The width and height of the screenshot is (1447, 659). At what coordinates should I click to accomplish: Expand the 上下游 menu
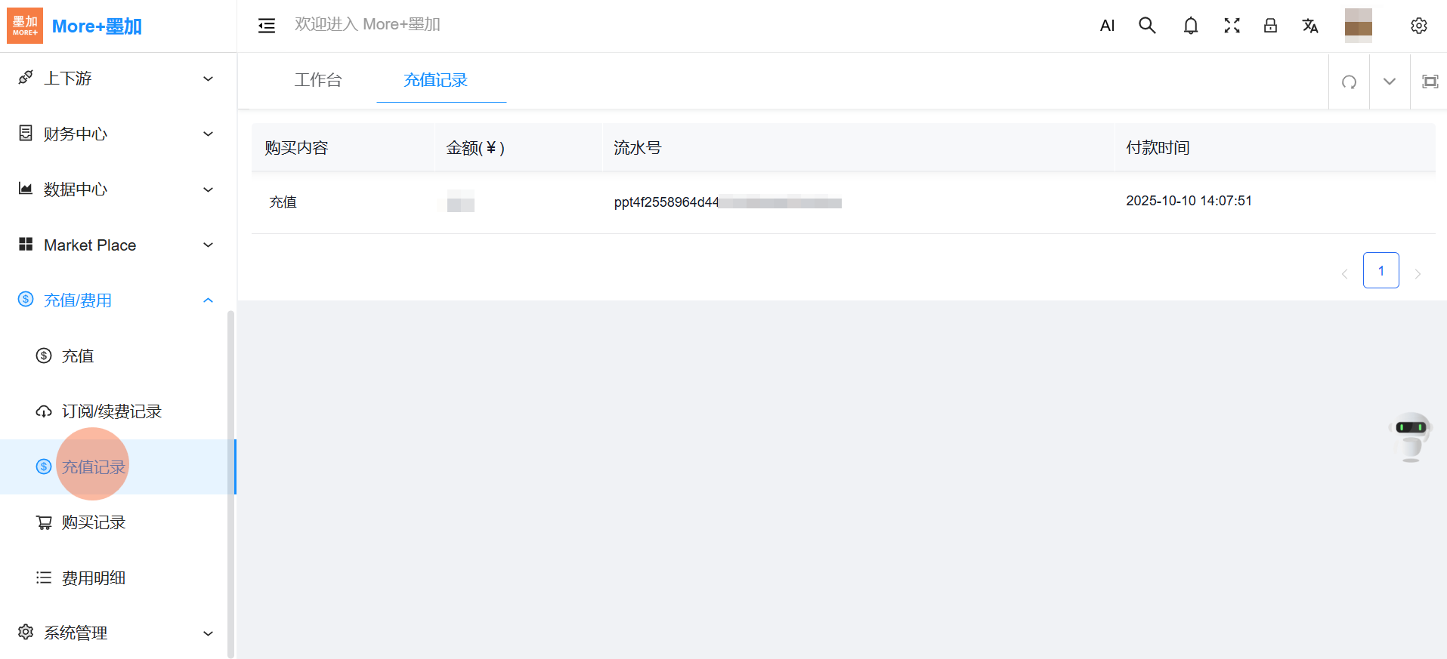coord(117,79)
